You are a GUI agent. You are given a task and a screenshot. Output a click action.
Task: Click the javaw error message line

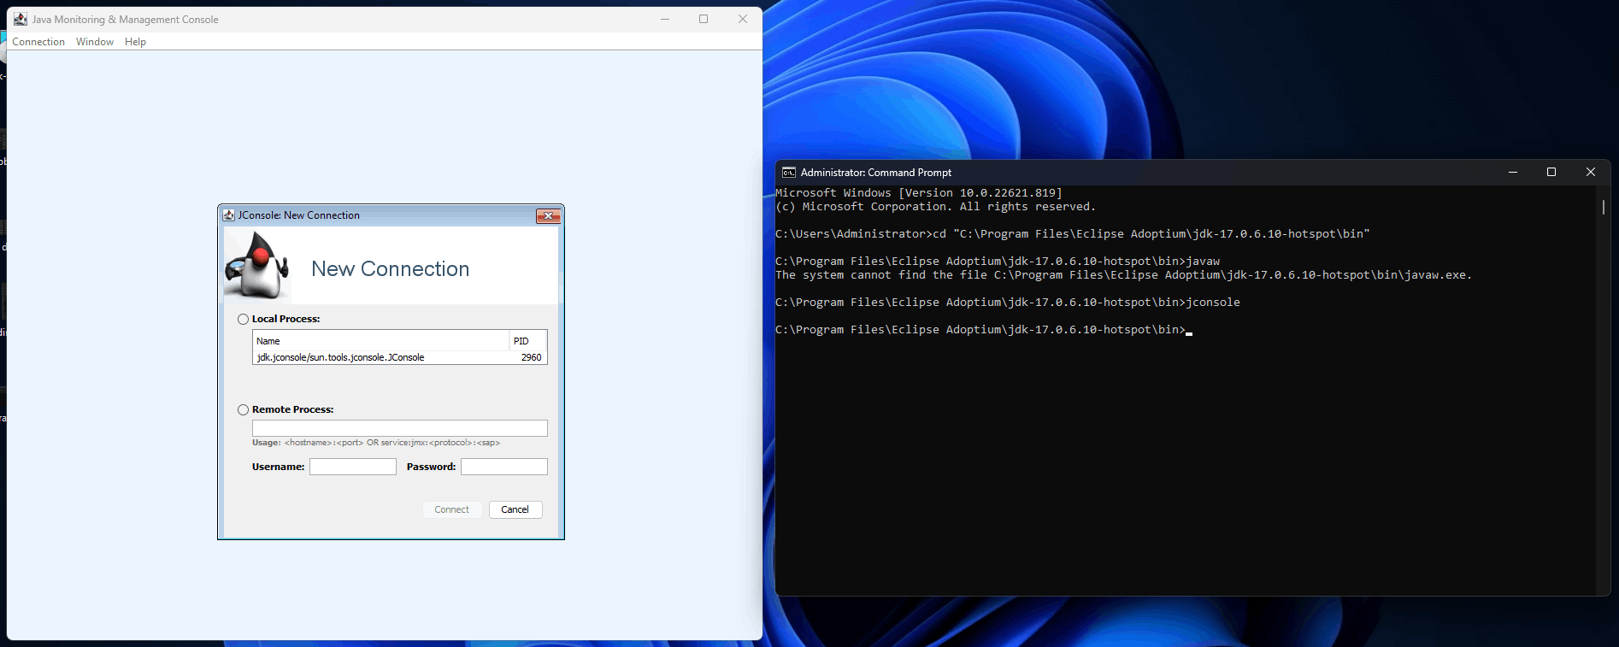click(1123, 275)
